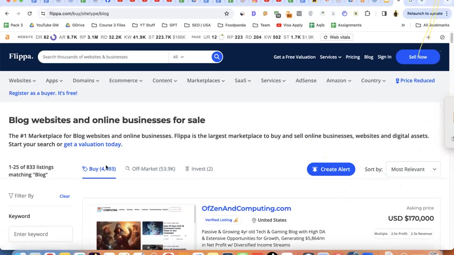This screenshot has width=454, height=255.
Task: Open the Chrome profile avatar
Action: click(396, 13)
